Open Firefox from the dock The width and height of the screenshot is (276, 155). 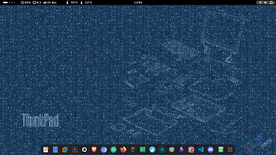click(x=123, y=149)
